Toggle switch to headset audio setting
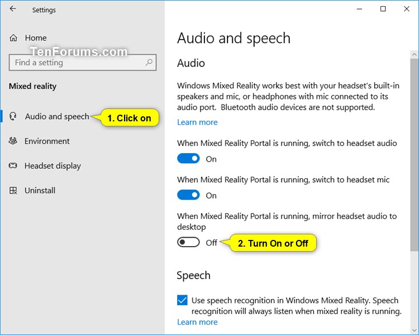 pyautogui.click(x=188, y=158)
